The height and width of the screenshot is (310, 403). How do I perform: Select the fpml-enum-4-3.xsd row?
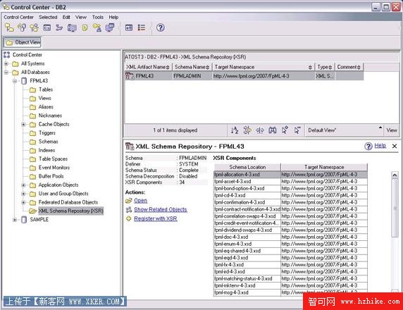coord(291,244)
